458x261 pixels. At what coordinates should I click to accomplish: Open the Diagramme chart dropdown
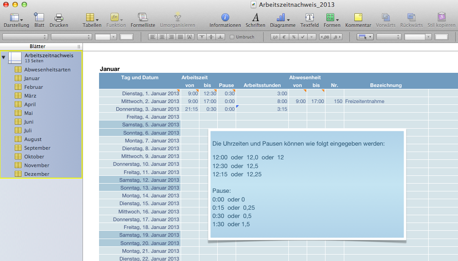pos(282,18)
